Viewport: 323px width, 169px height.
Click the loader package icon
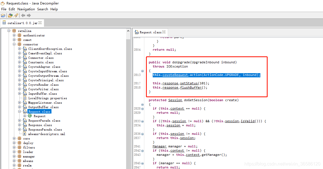(20, 152)
